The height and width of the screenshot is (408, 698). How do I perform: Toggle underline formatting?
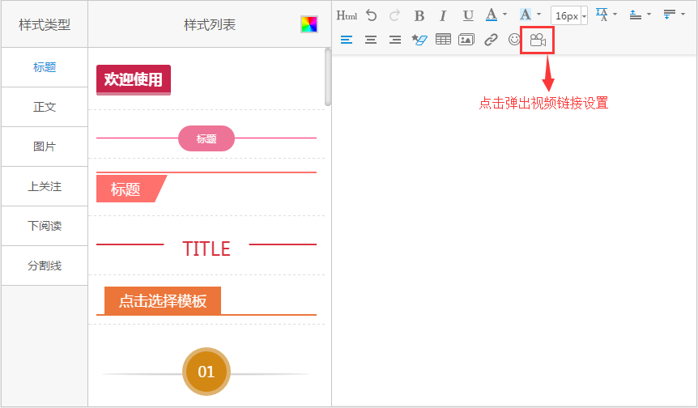[x=468, y=15]
